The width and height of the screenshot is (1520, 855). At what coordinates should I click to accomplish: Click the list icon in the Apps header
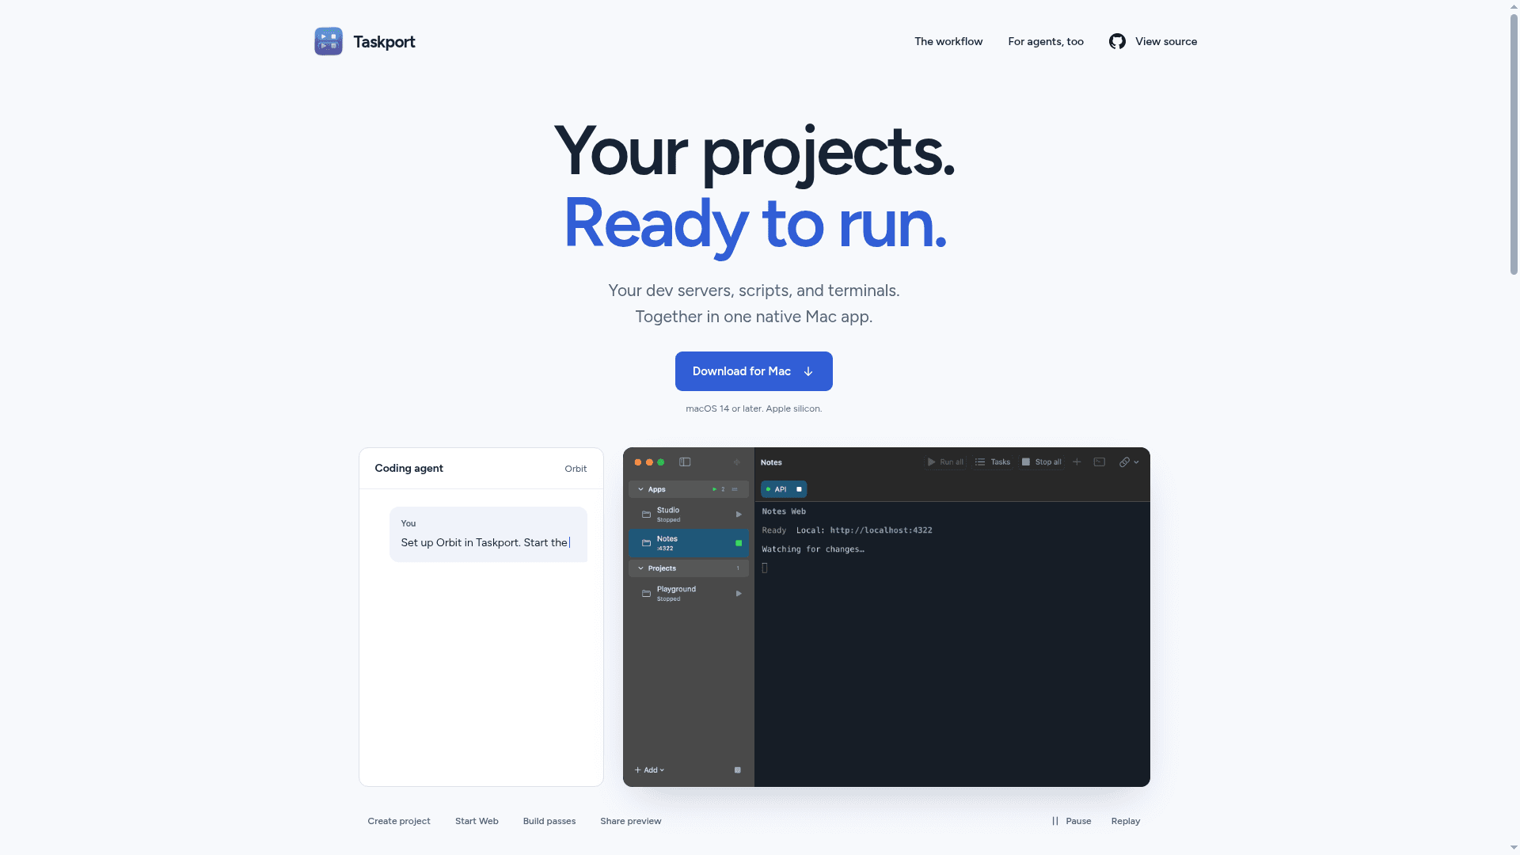point(735,489)
